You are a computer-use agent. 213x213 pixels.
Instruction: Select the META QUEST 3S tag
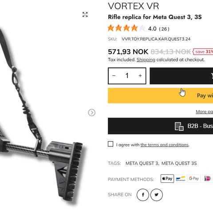(x=179, y=163)
